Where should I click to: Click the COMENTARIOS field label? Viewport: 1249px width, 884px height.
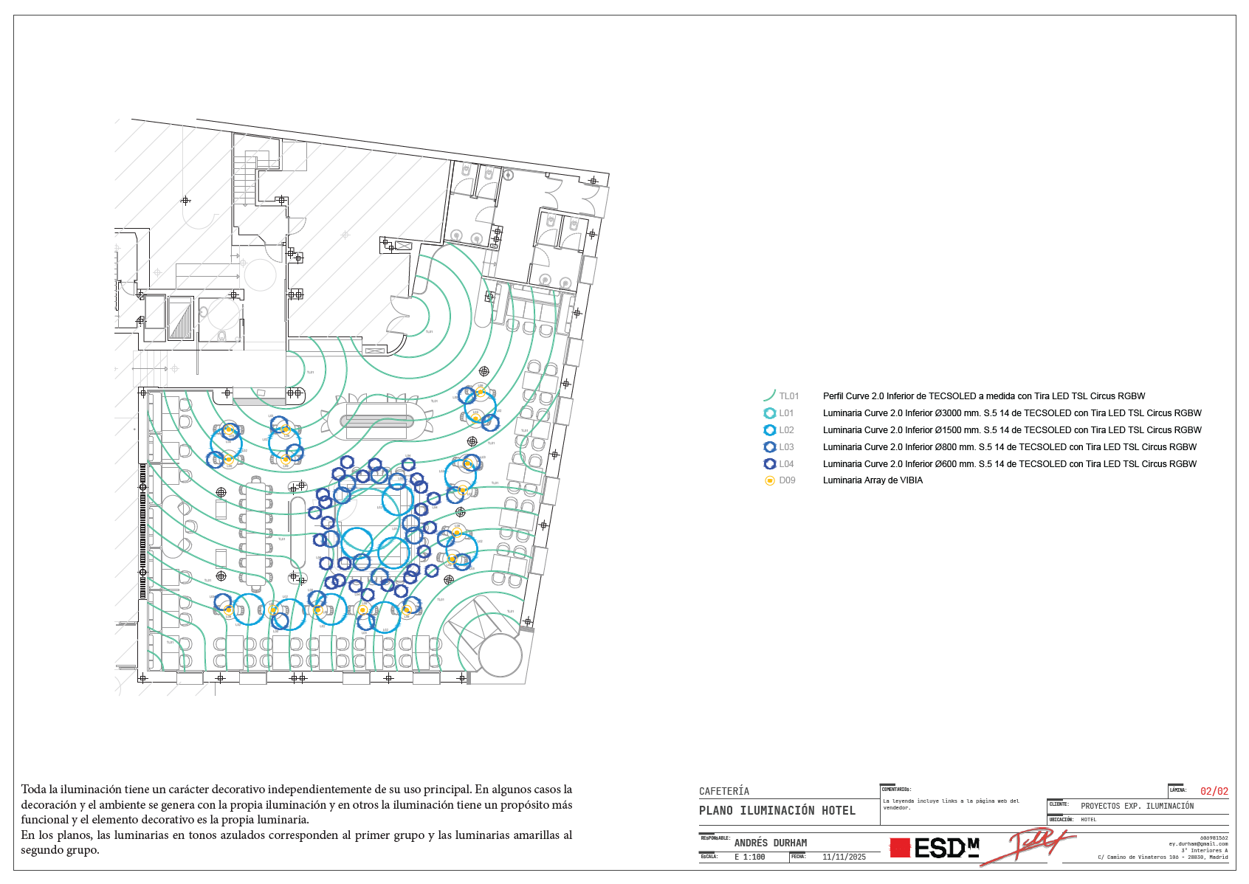[896, 790]
